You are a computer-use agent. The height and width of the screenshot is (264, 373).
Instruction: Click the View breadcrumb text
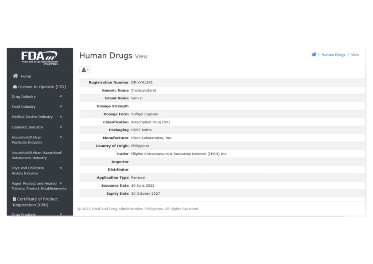355,55
